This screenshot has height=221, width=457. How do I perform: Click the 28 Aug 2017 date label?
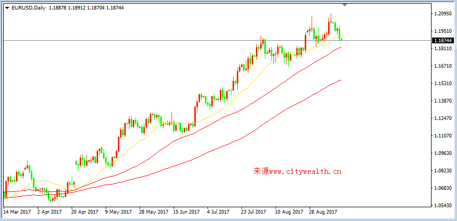(323, 212)
